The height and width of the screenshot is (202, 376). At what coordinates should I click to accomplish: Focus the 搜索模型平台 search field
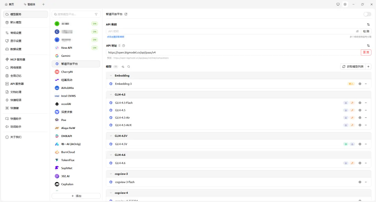coord(75,14)
